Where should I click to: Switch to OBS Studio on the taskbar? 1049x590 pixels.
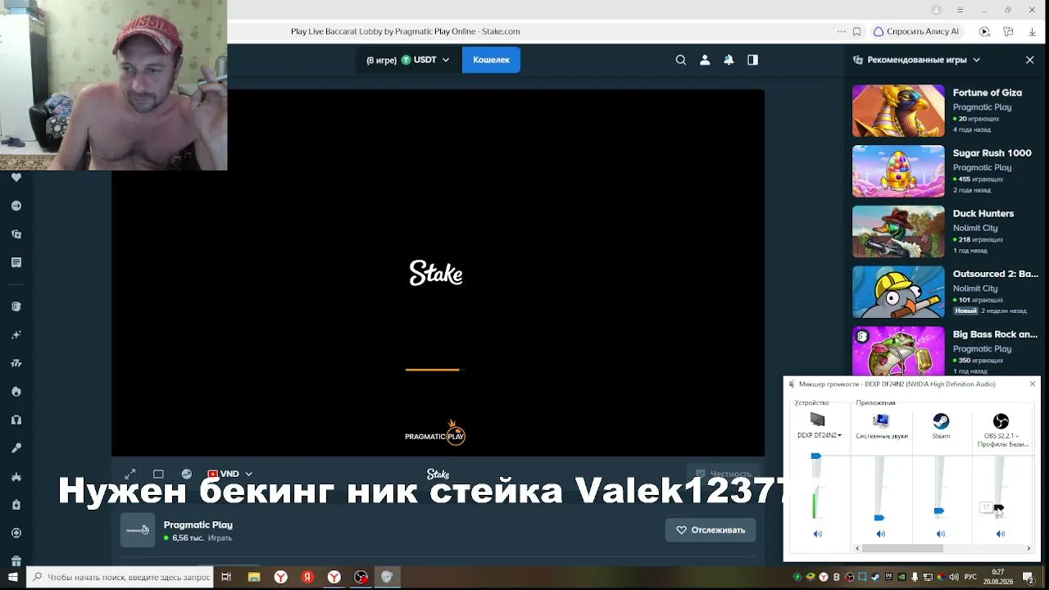click(x=361, y=577)
